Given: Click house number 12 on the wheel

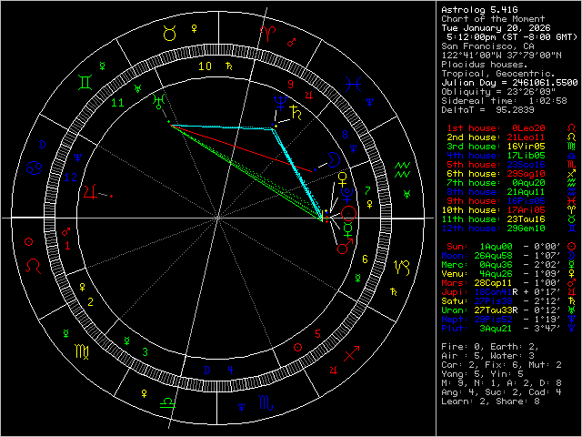Looking at the screenshot, I should pyautogui.click(x=71, y=178).
